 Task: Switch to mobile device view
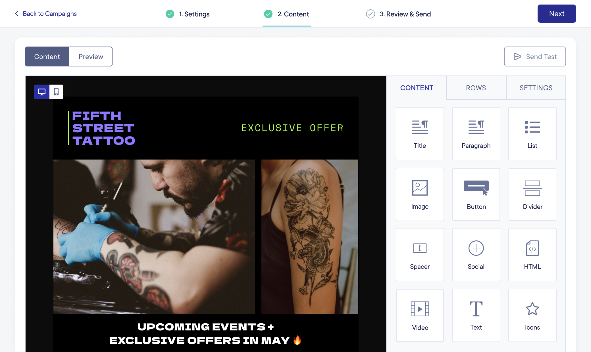point(56,92)
